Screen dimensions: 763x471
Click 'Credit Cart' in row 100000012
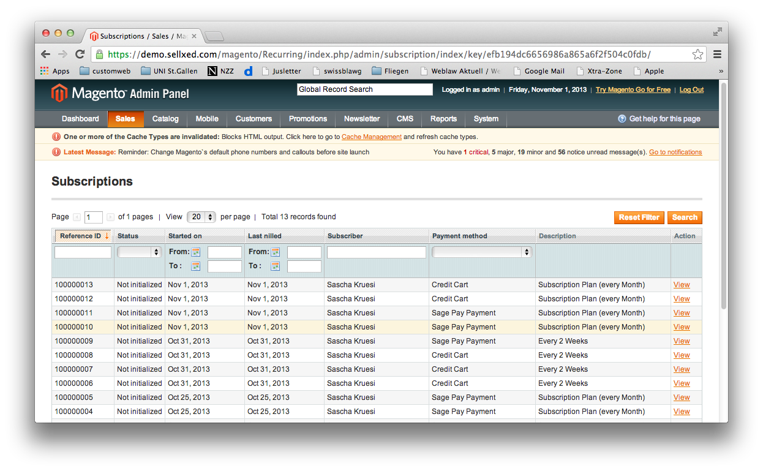click(x=450, y=299)
